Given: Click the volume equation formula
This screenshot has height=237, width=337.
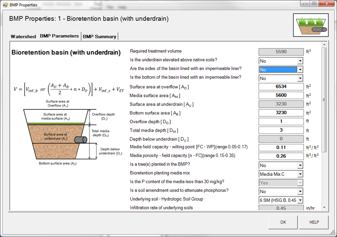Looking at the screenshot, I should pos(69,89).
